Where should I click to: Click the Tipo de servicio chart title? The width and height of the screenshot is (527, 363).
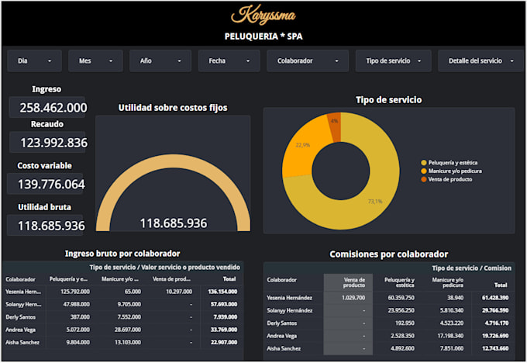tap(388, 100)
